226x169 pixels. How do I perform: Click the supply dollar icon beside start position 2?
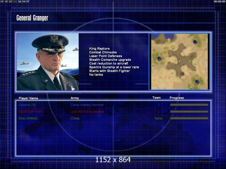[191, 87]
